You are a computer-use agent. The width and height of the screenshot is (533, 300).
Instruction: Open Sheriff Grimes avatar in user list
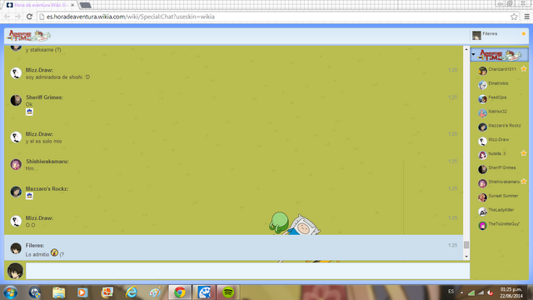482,169
